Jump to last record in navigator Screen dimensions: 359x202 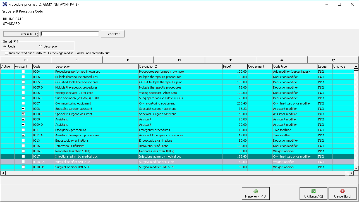[x=179, y=60]
